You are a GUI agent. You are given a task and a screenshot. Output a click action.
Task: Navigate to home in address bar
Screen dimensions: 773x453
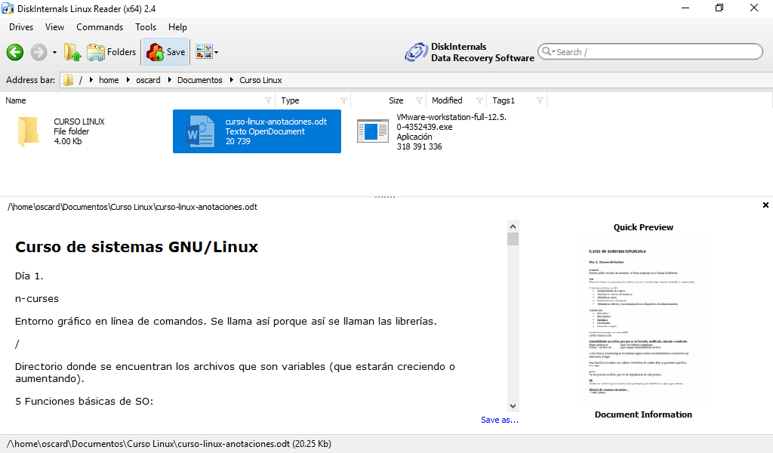(x=109, y=80)
